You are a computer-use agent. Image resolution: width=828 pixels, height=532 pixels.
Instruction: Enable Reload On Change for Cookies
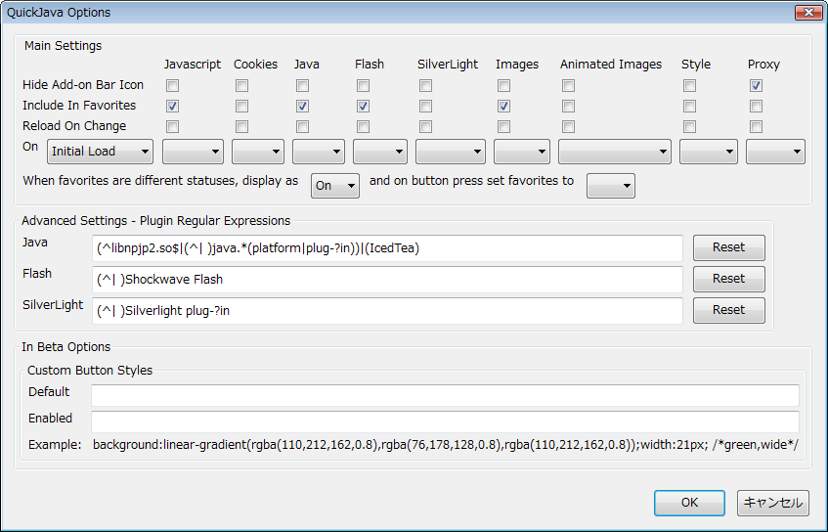pyautogui.click(x=241, y=127)
